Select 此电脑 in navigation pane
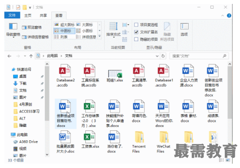Viewport: 240px width, 168px height. click(22, 135)
